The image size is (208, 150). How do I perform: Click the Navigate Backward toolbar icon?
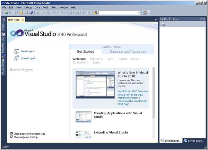tap(70, 13)
